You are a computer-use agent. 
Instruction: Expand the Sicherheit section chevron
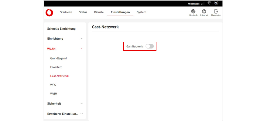(81, 103)
